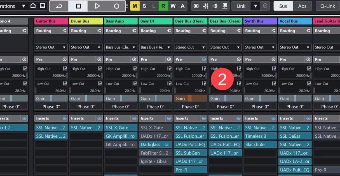Click the routing link icon on Bass Amp

(x=134, y=31)
